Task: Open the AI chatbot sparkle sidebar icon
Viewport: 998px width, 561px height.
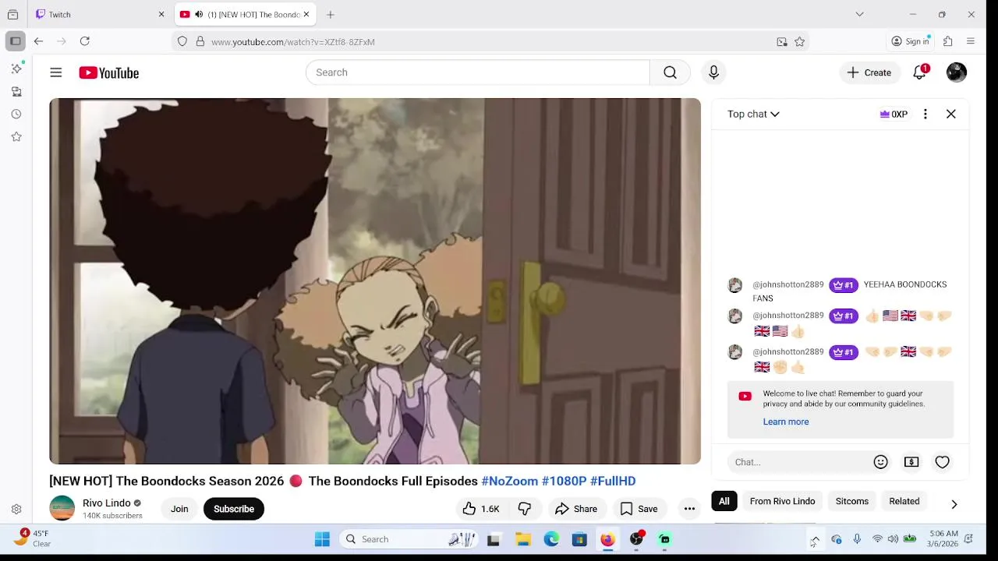Action: coord(16,69)
